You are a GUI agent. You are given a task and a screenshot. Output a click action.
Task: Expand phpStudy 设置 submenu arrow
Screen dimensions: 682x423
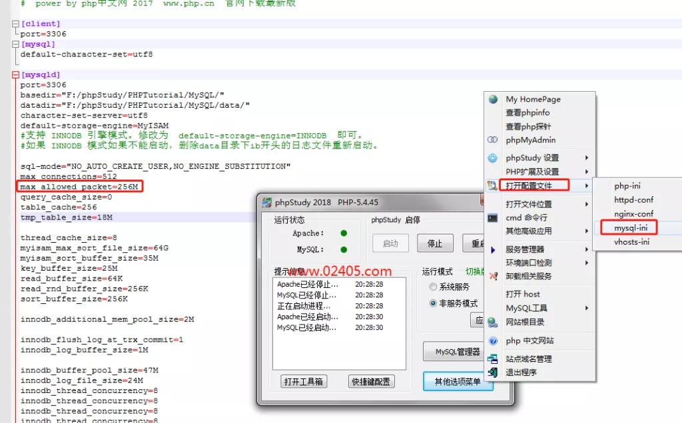(587, 158)
